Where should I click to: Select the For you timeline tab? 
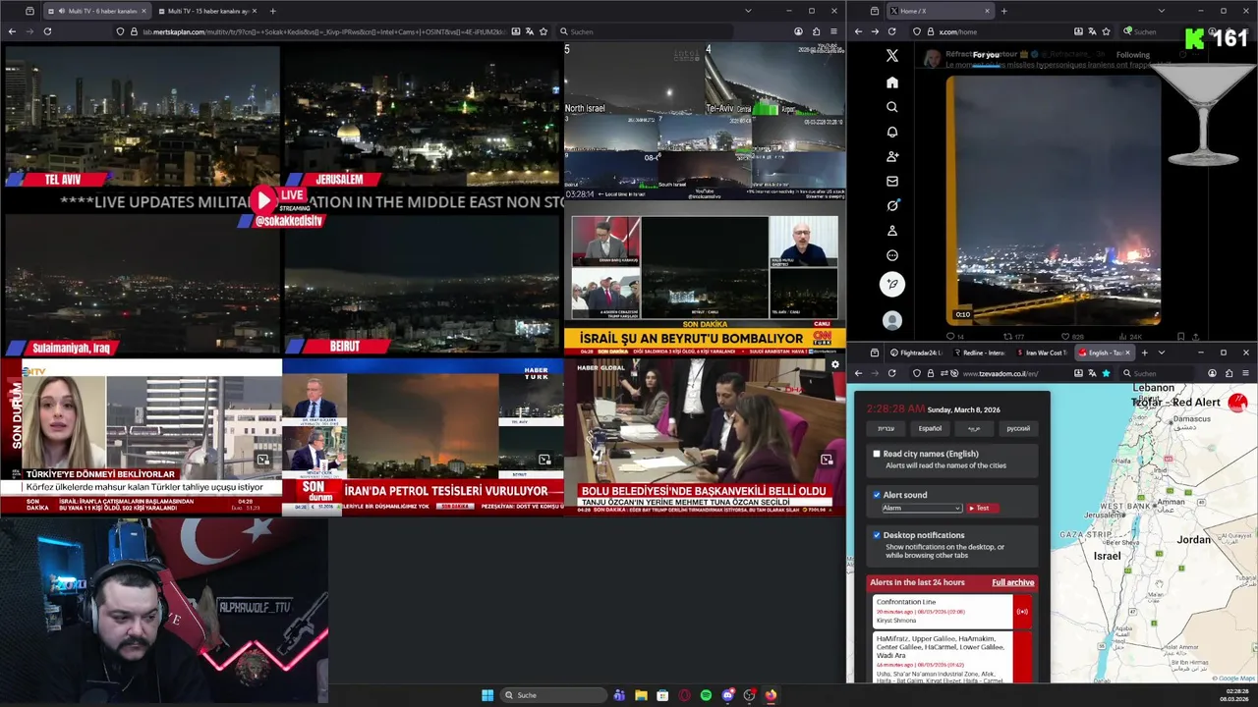pos(986,55)
